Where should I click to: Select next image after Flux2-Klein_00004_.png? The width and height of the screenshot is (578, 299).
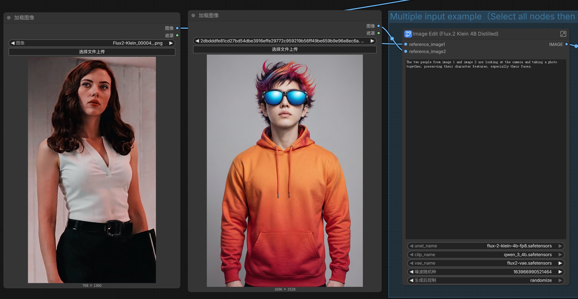click(171, 43)
